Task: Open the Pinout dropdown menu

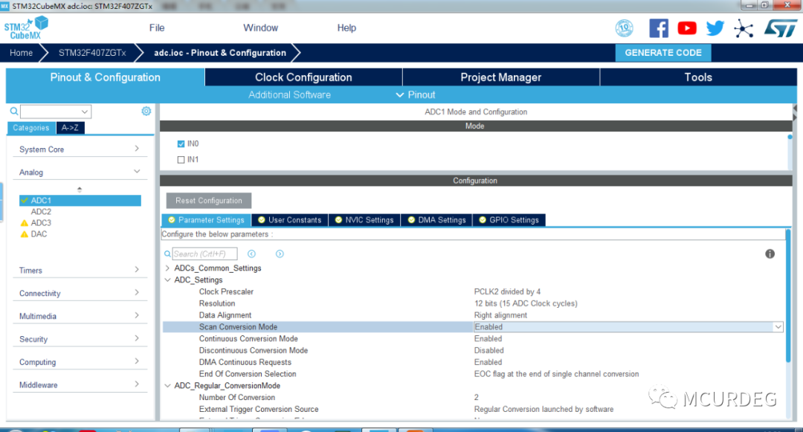Action: [x=416, y=94]
